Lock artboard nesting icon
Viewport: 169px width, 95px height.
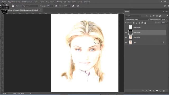[x=142, y=23]
